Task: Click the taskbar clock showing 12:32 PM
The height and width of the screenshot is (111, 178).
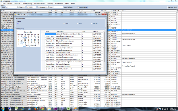Action: click(x=173, y=109)
